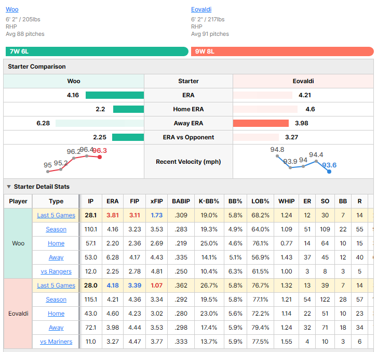Click Woo's 96.3 latest velocity point
Screen dimensions: 377x352
[100, 157]
